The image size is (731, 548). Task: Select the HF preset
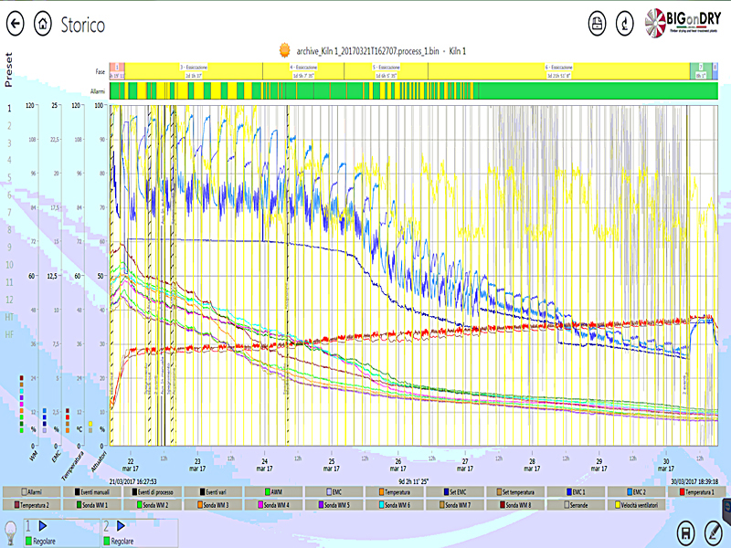click(9, 334)
